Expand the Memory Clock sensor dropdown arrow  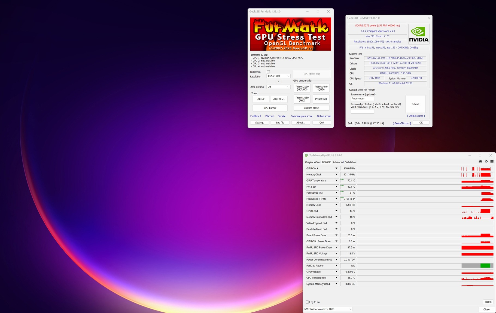336,174
